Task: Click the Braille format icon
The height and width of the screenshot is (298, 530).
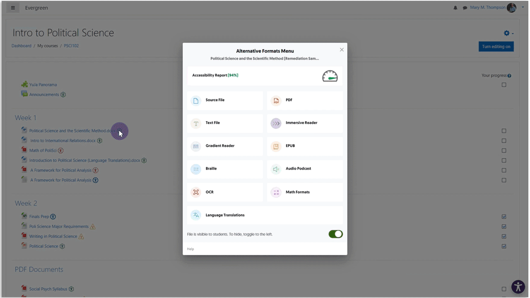Action: coord(196,169)
